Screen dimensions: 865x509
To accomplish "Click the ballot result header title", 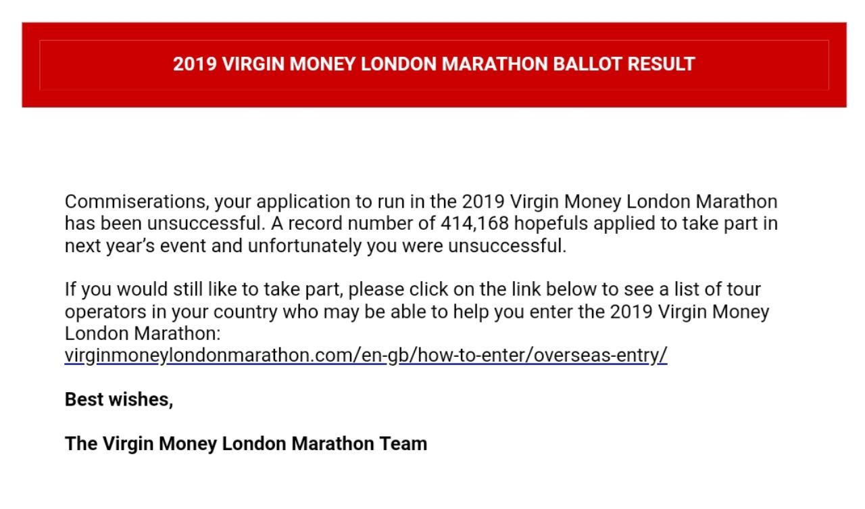I will (433, 64).
